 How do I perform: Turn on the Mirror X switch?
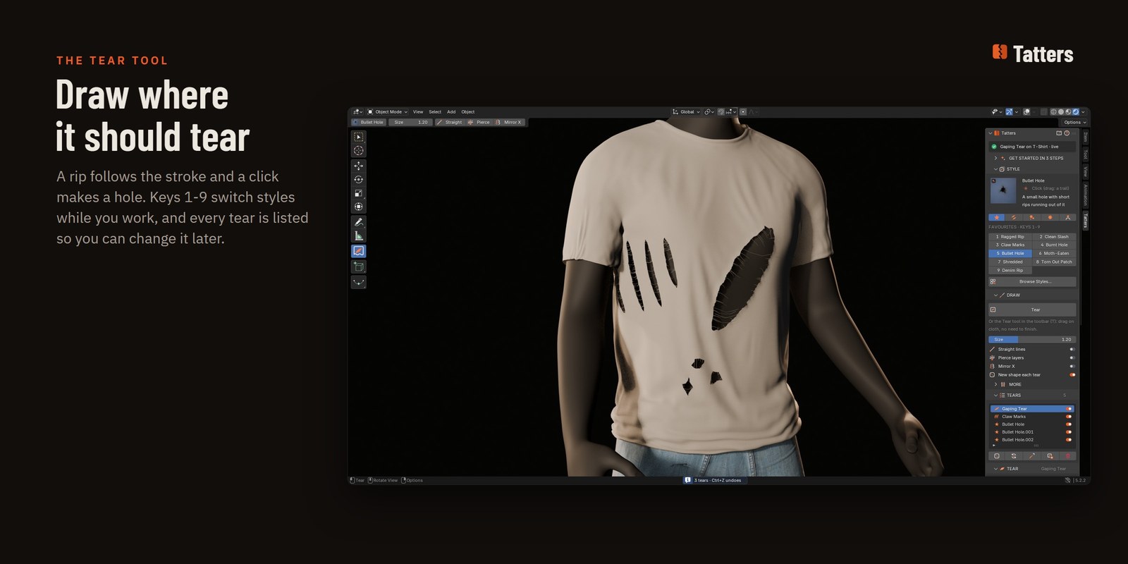(1072, 366)
